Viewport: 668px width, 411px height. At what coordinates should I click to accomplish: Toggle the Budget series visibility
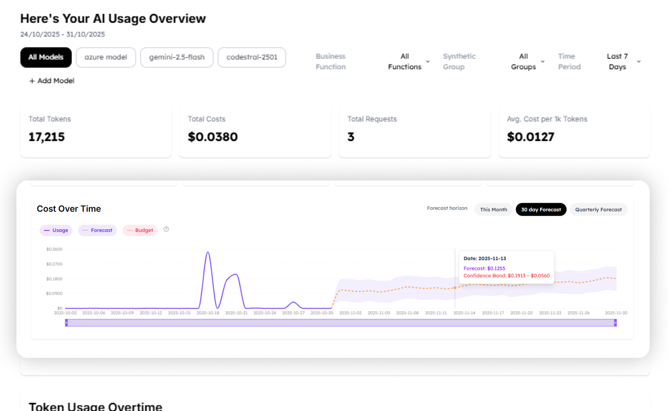click(x=139, y=230)
